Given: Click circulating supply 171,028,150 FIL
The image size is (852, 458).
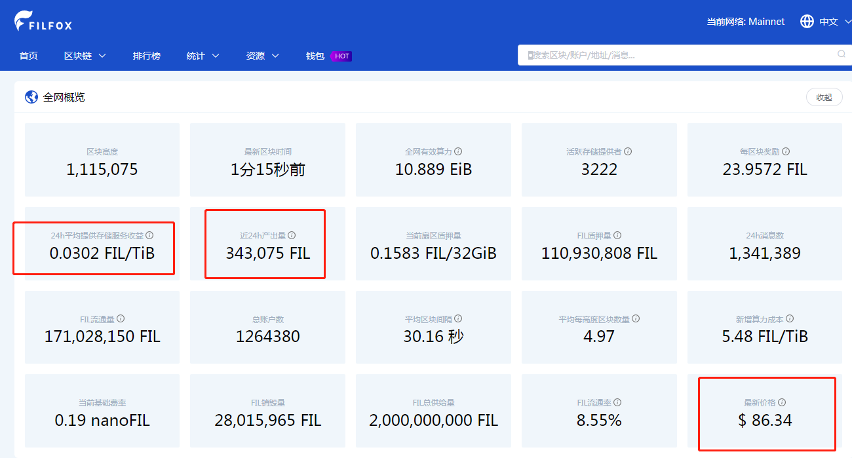Looking at the screenshot, I should (x=102, y=337).
